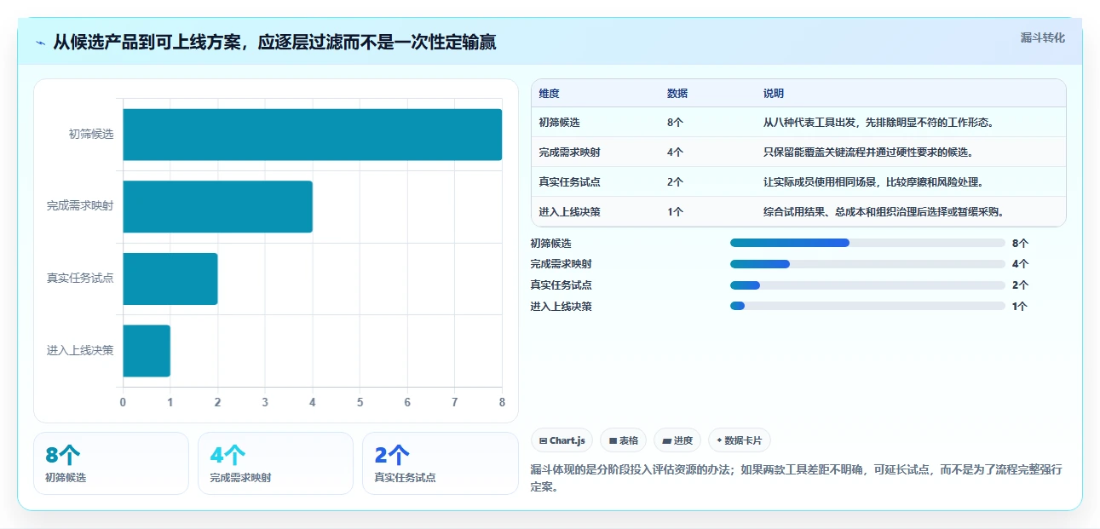Click the 7 tick on the chart x-axis
The height and width of the screenshot is (529, 1100).
click(x=455, y=403)
